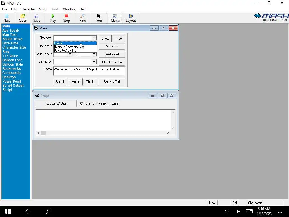Image resolution: width=289 pixels, height=217 pixels.
Task: Click the taskbar back arrow
Action: tap(28, 211)
